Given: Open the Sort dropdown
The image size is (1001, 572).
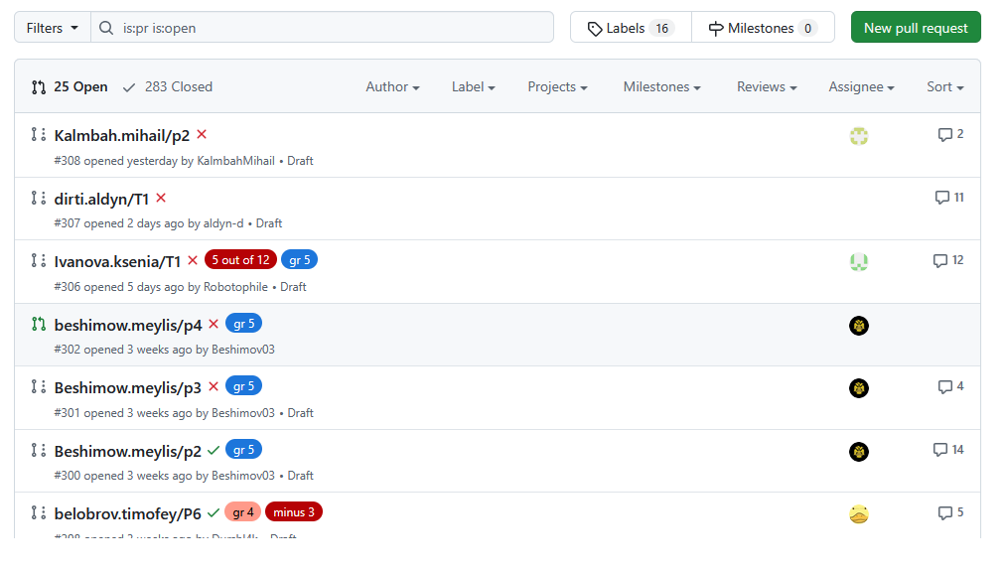Looking at the screenshot, I should (x=944, y=87).
